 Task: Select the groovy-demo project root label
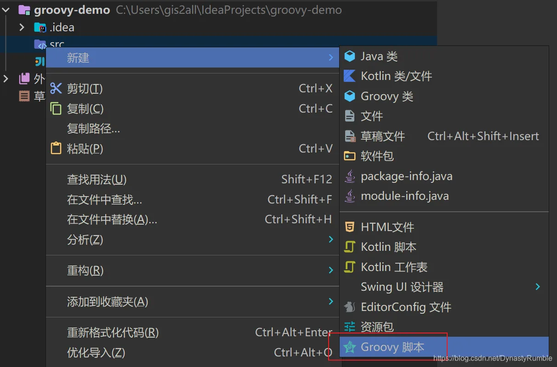[x=72, y=10]
